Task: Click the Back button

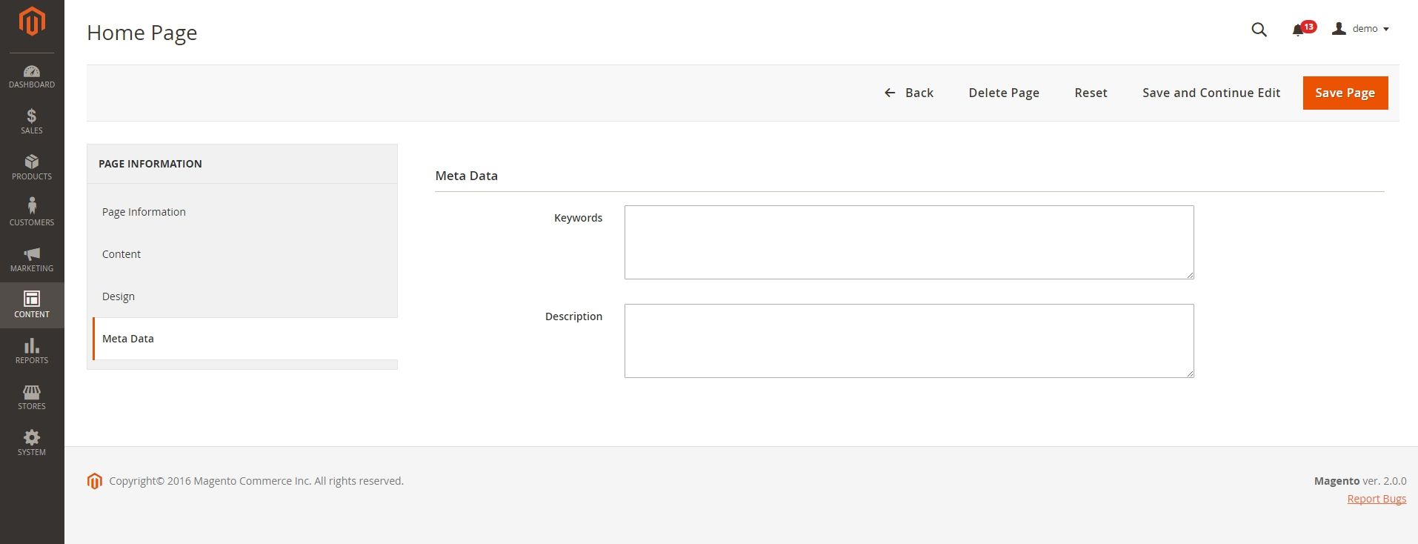Action: tap(909, 93)
